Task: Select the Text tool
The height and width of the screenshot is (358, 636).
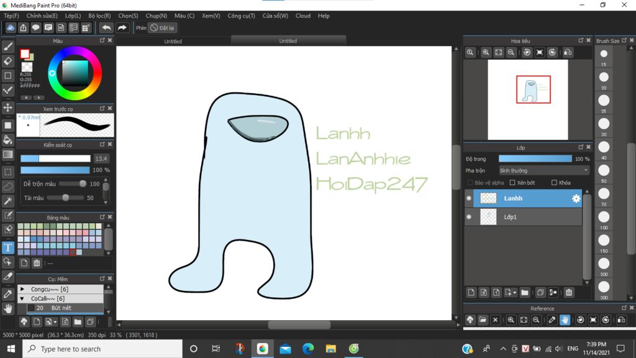Action: click(x=7, y=247)
